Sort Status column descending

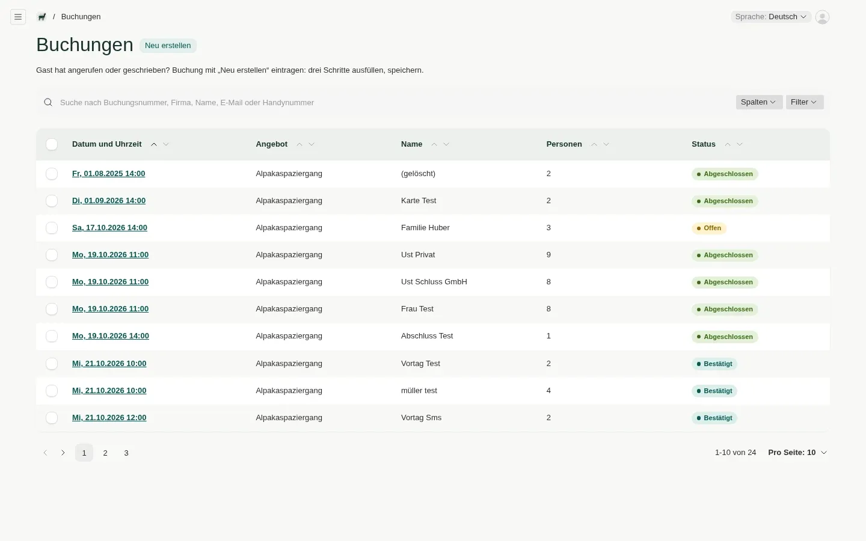740,144
